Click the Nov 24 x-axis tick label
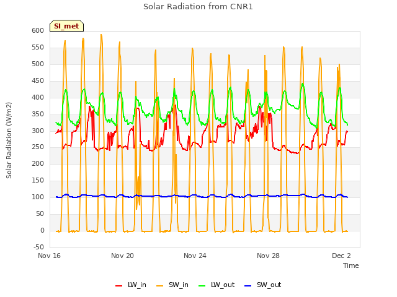 click(x=195, y=256)
